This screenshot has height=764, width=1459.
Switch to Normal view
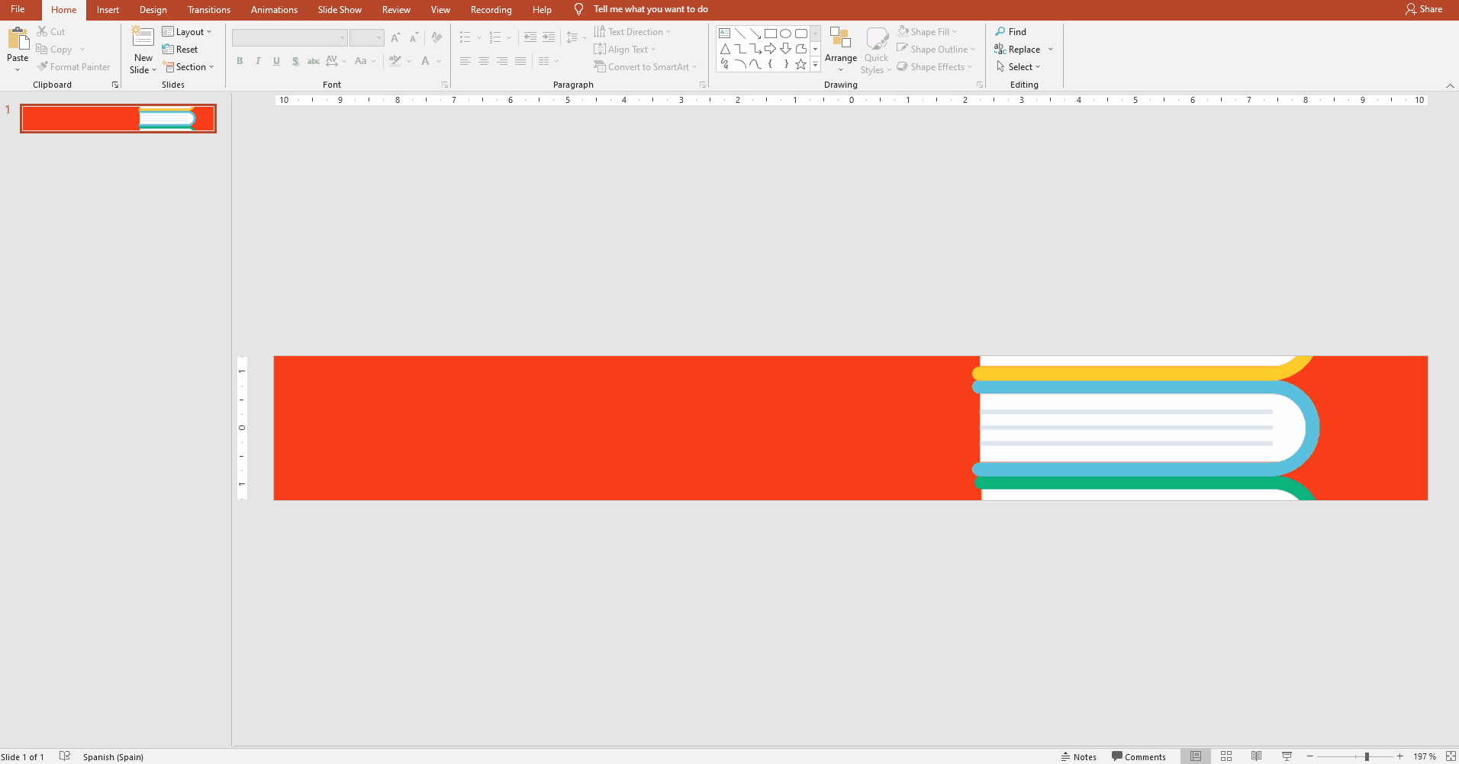point(1196,756)
